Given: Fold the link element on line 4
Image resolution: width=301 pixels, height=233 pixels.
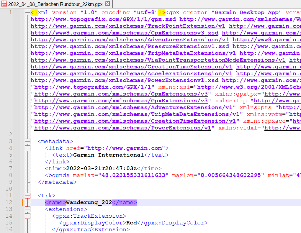Looking at the screenshot, I should click(x=27, y=148).
